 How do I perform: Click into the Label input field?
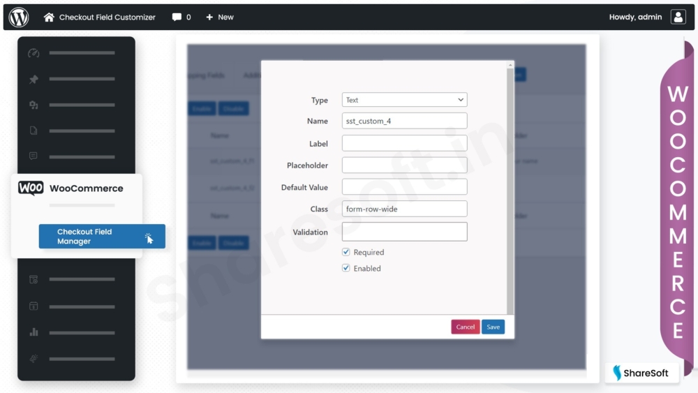(404, 143)
